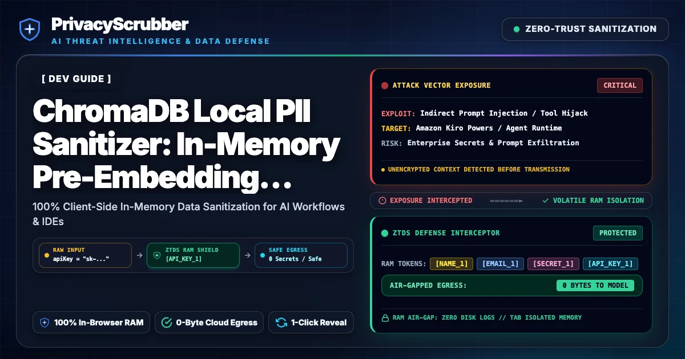Select the [API_KEY_1] token chip

(610, 264)
